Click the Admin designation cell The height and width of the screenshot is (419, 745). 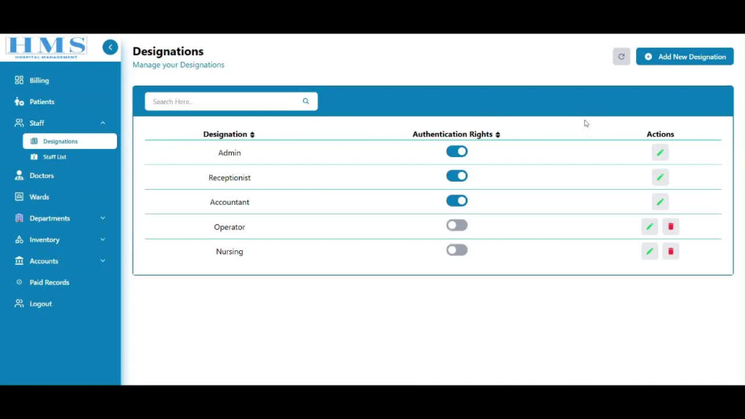point(229,153)
